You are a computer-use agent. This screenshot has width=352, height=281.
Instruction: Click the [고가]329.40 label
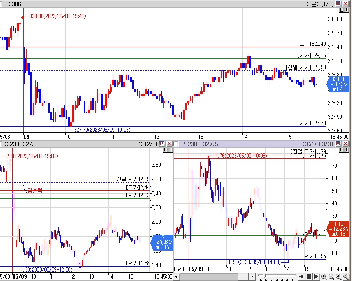[311, 44]
